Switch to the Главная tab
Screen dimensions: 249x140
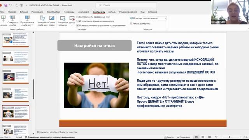(12, 12)
